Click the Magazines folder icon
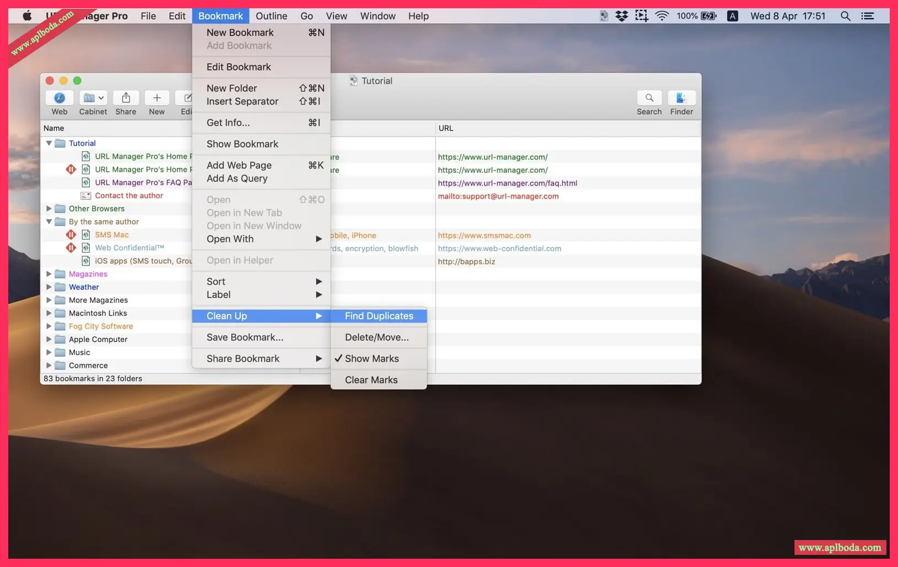 (60, 274)
